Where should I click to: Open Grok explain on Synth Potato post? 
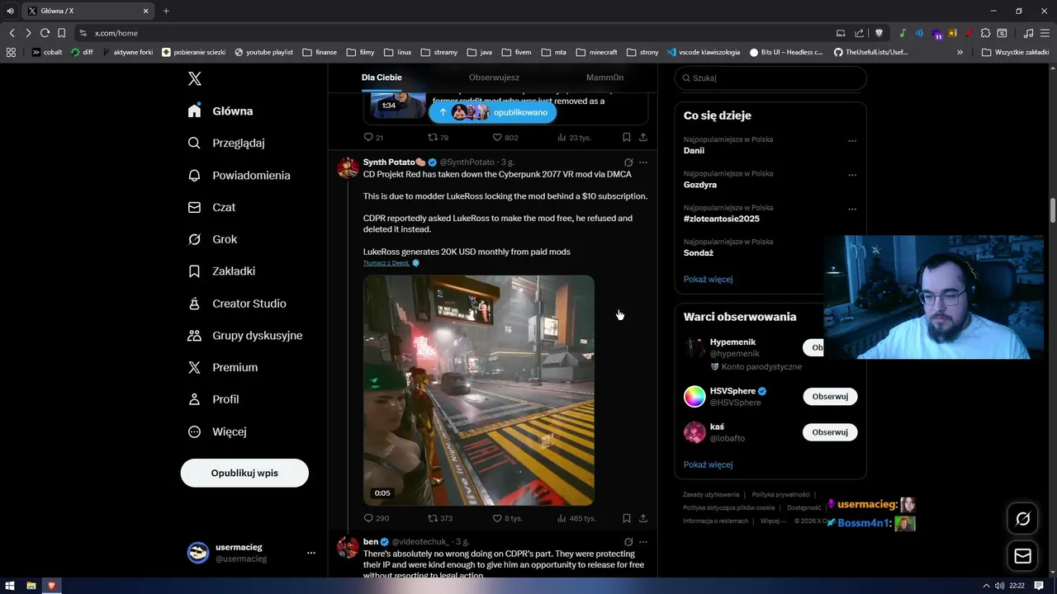(628, 163)
